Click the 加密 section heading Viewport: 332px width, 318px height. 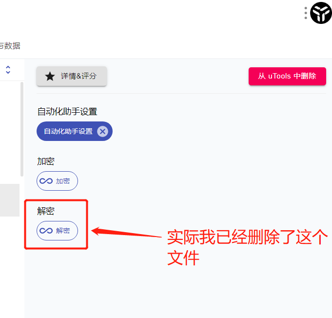click(46, 161)
